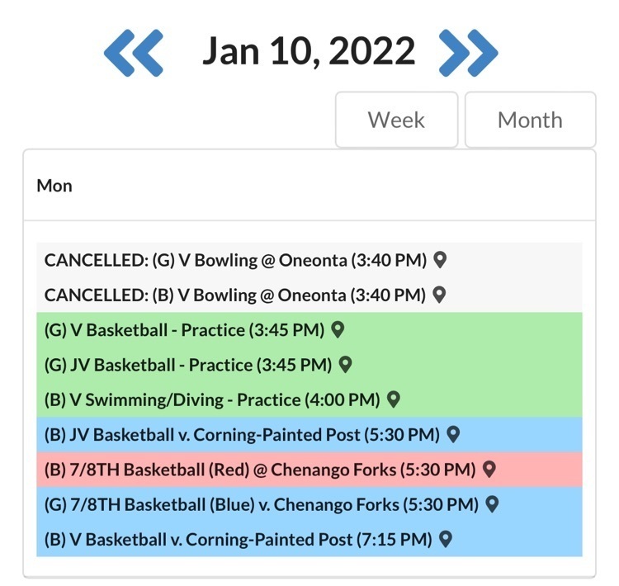Open location pin for cancelled Girls Bowling
This screenshot has width=619, height=586.
441,260
